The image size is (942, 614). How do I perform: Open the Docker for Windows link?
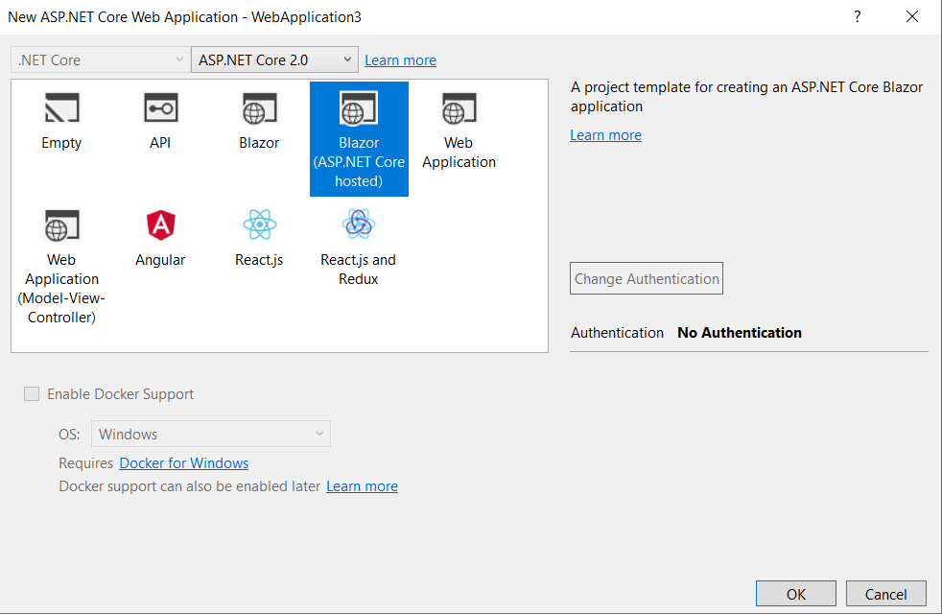tap(183, 462)
